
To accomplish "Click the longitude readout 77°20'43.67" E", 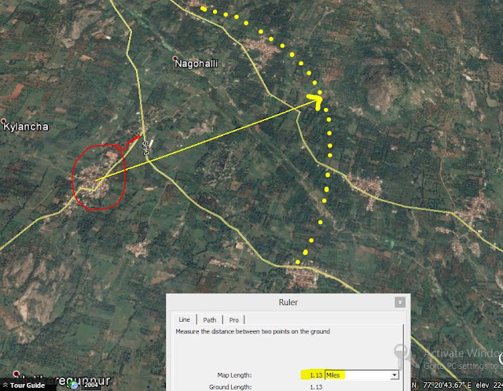I will coord(447,385).
